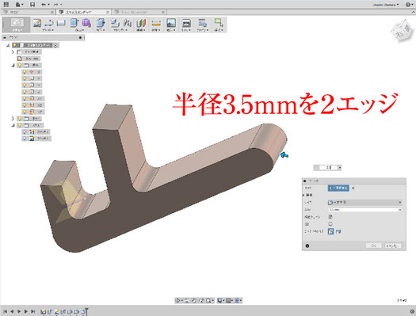Image resolution: width=416 pixels, height=316 pixels.
Task: Click the Save floppy disk icon
Action: (x=32, y=5)
